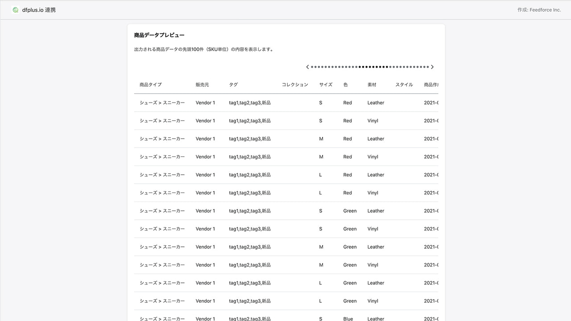
Task: Click the コレクション column header
Action: point(295,85)
